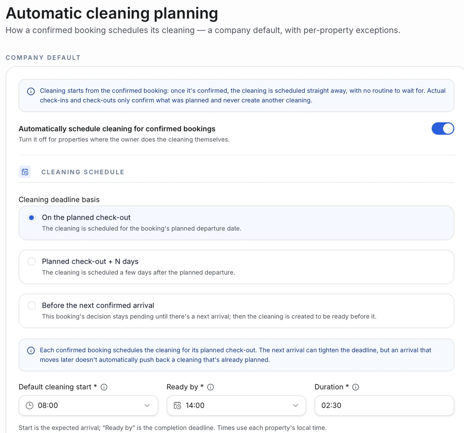Select the On the planned check-out radio

[x=32, y=218]
